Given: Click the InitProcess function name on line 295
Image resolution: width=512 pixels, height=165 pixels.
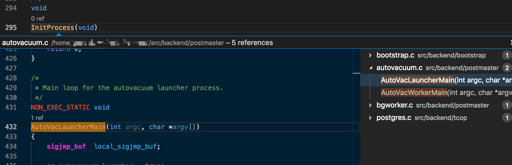Looking at the screenshot, I should [52, 27].
